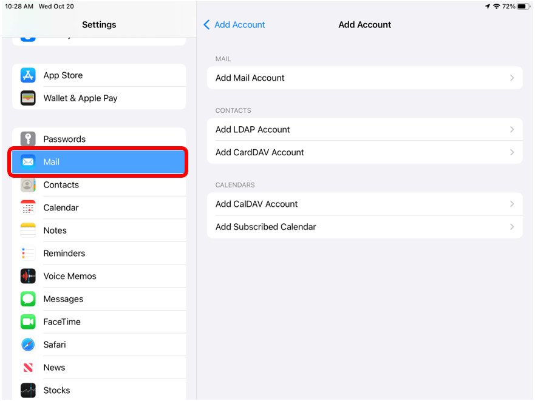Open the chevron on Add CalDAV Account
Screen dimensions: 535x401
(512, 204)
